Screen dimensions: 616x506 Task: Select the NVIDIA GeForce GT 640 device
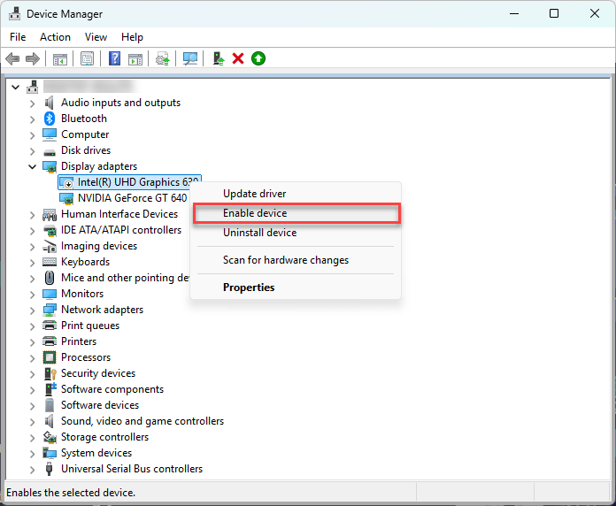pos(132,198)
